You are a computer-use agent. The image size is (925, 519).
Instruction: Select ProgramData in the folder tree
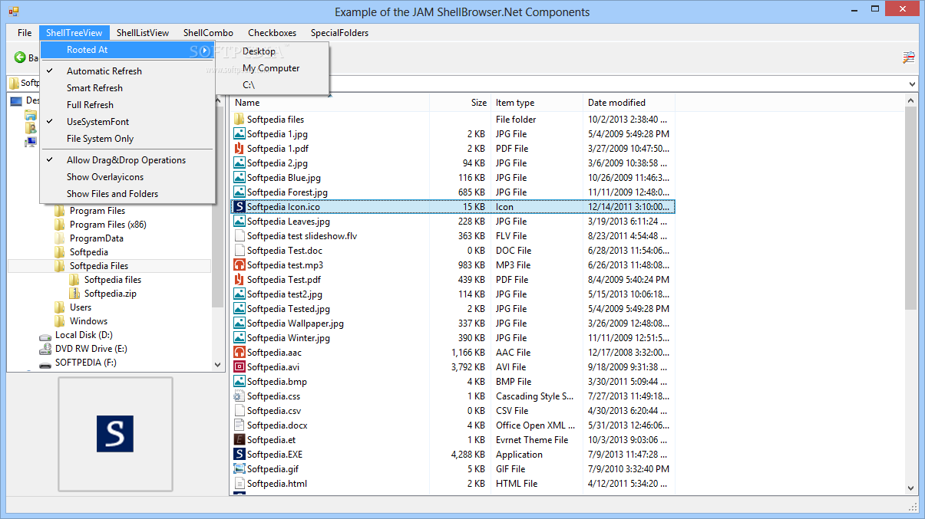coord(97,238)
